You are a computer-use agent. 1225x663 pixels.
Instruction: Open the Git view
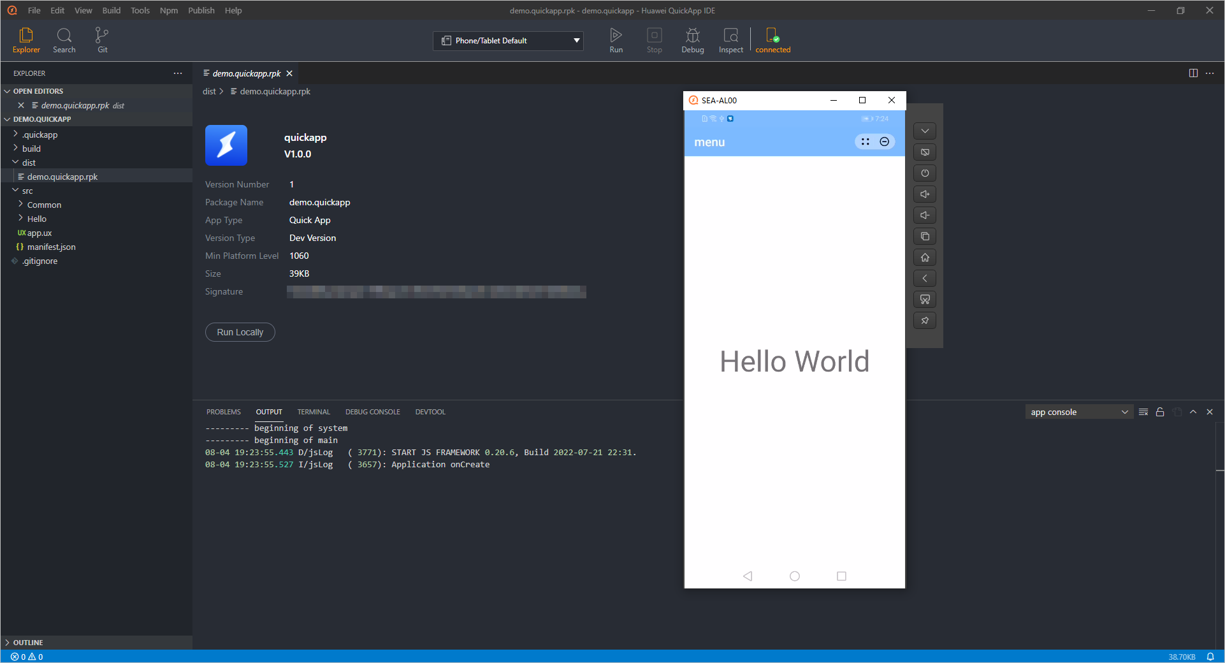tap(102, 40)
